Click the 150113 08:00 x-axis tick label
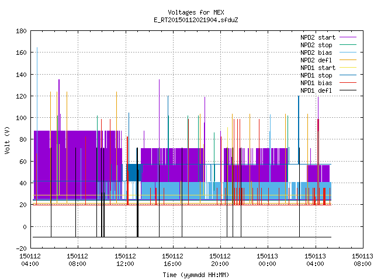Screen dimensions: 374x280 (362, 260)
